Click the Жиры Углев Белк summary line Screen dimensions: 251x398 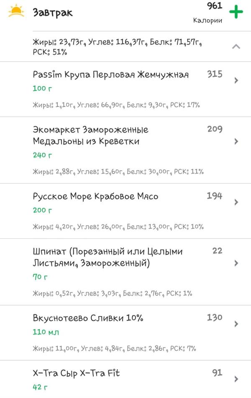[x=117, y=47]
